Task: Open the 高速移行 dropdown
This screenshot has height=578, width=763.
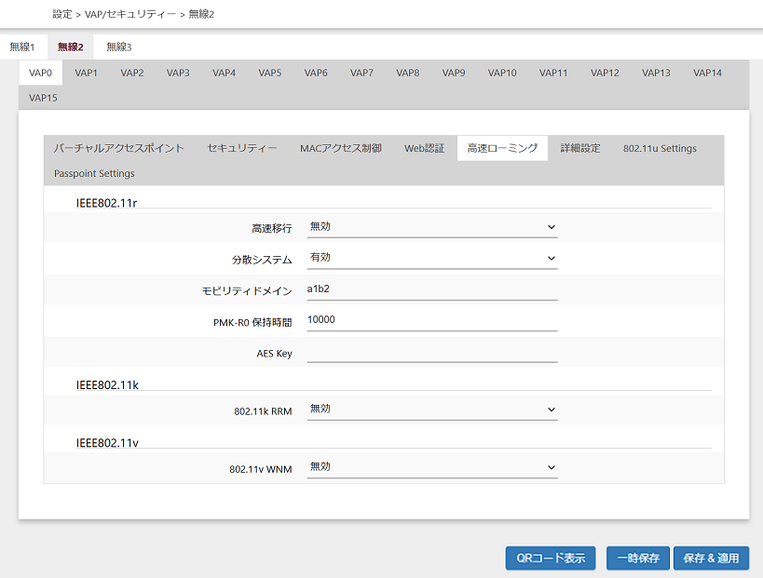Action: (431, 227)
